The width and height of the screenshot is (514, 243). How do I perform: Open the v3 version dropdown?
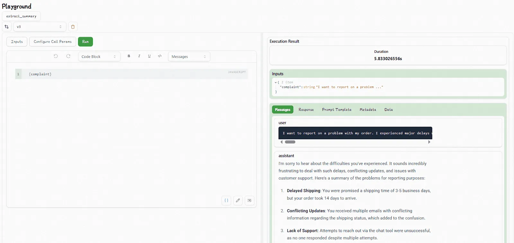40,27
